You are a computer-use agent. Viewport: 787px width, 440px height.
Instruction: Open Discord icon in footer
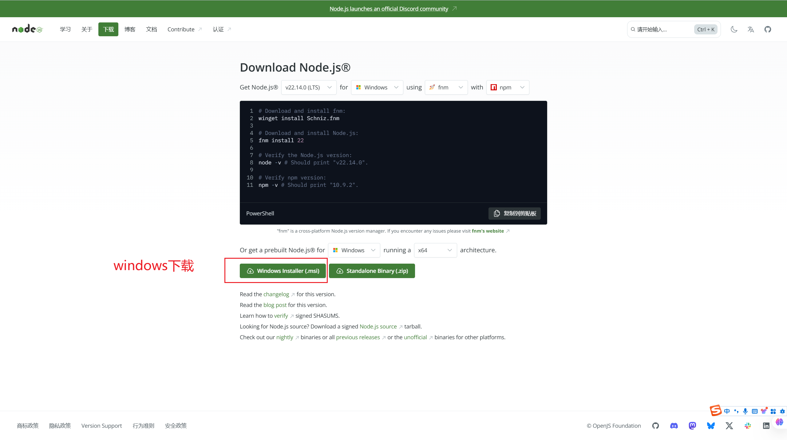click(674, 426)
